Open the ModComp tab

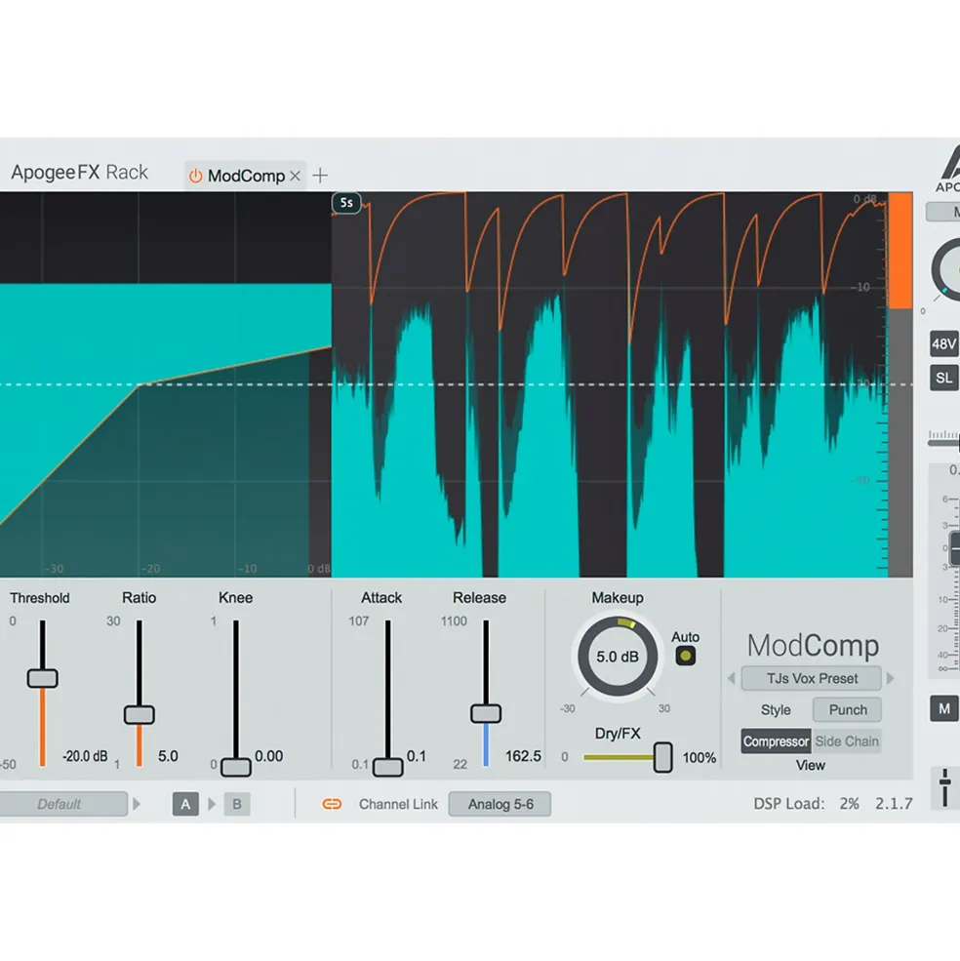click(x=245, y=176)
